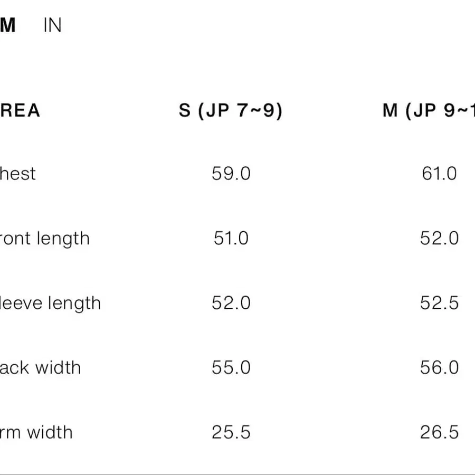
Task: Click chest value 59.0 for size S
Action: pos(231,174)
